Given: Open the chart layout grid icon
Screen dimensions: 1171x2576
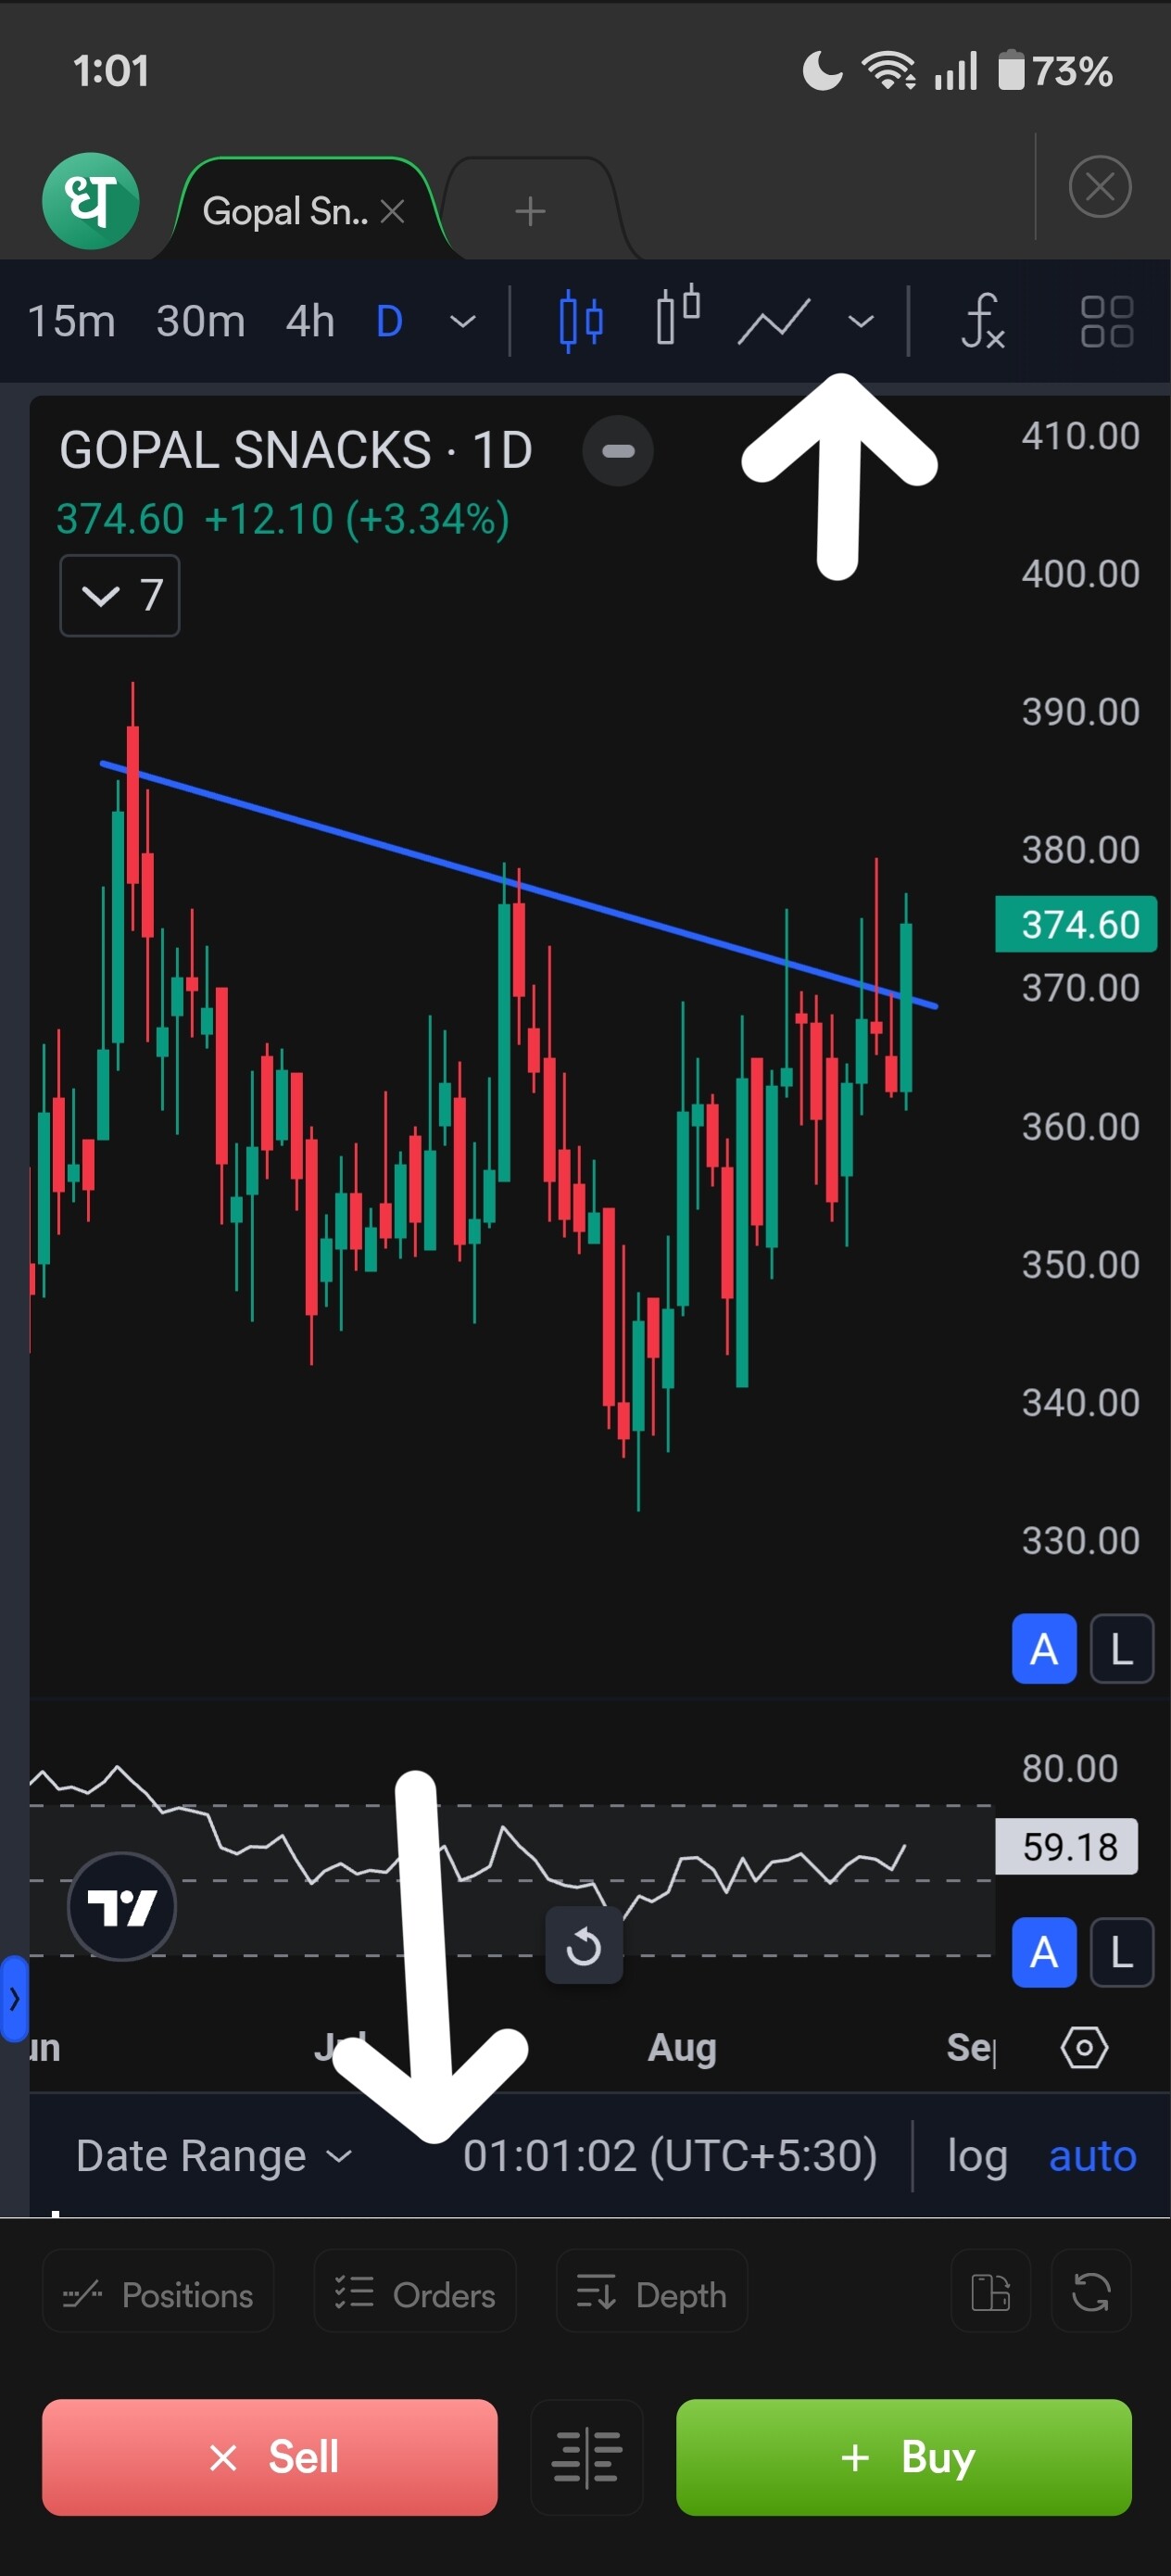Looking at the screenshot, I should tap(1106, 321).
